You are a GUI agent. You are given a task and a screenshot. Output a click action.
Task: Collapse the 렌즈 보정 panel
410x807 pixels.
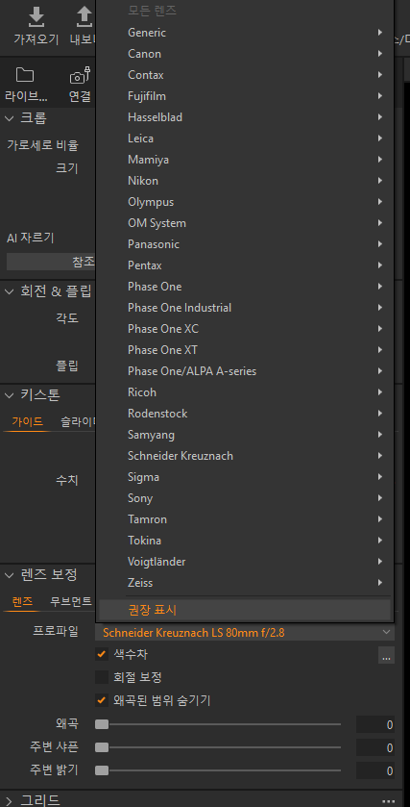pos(10,574)
